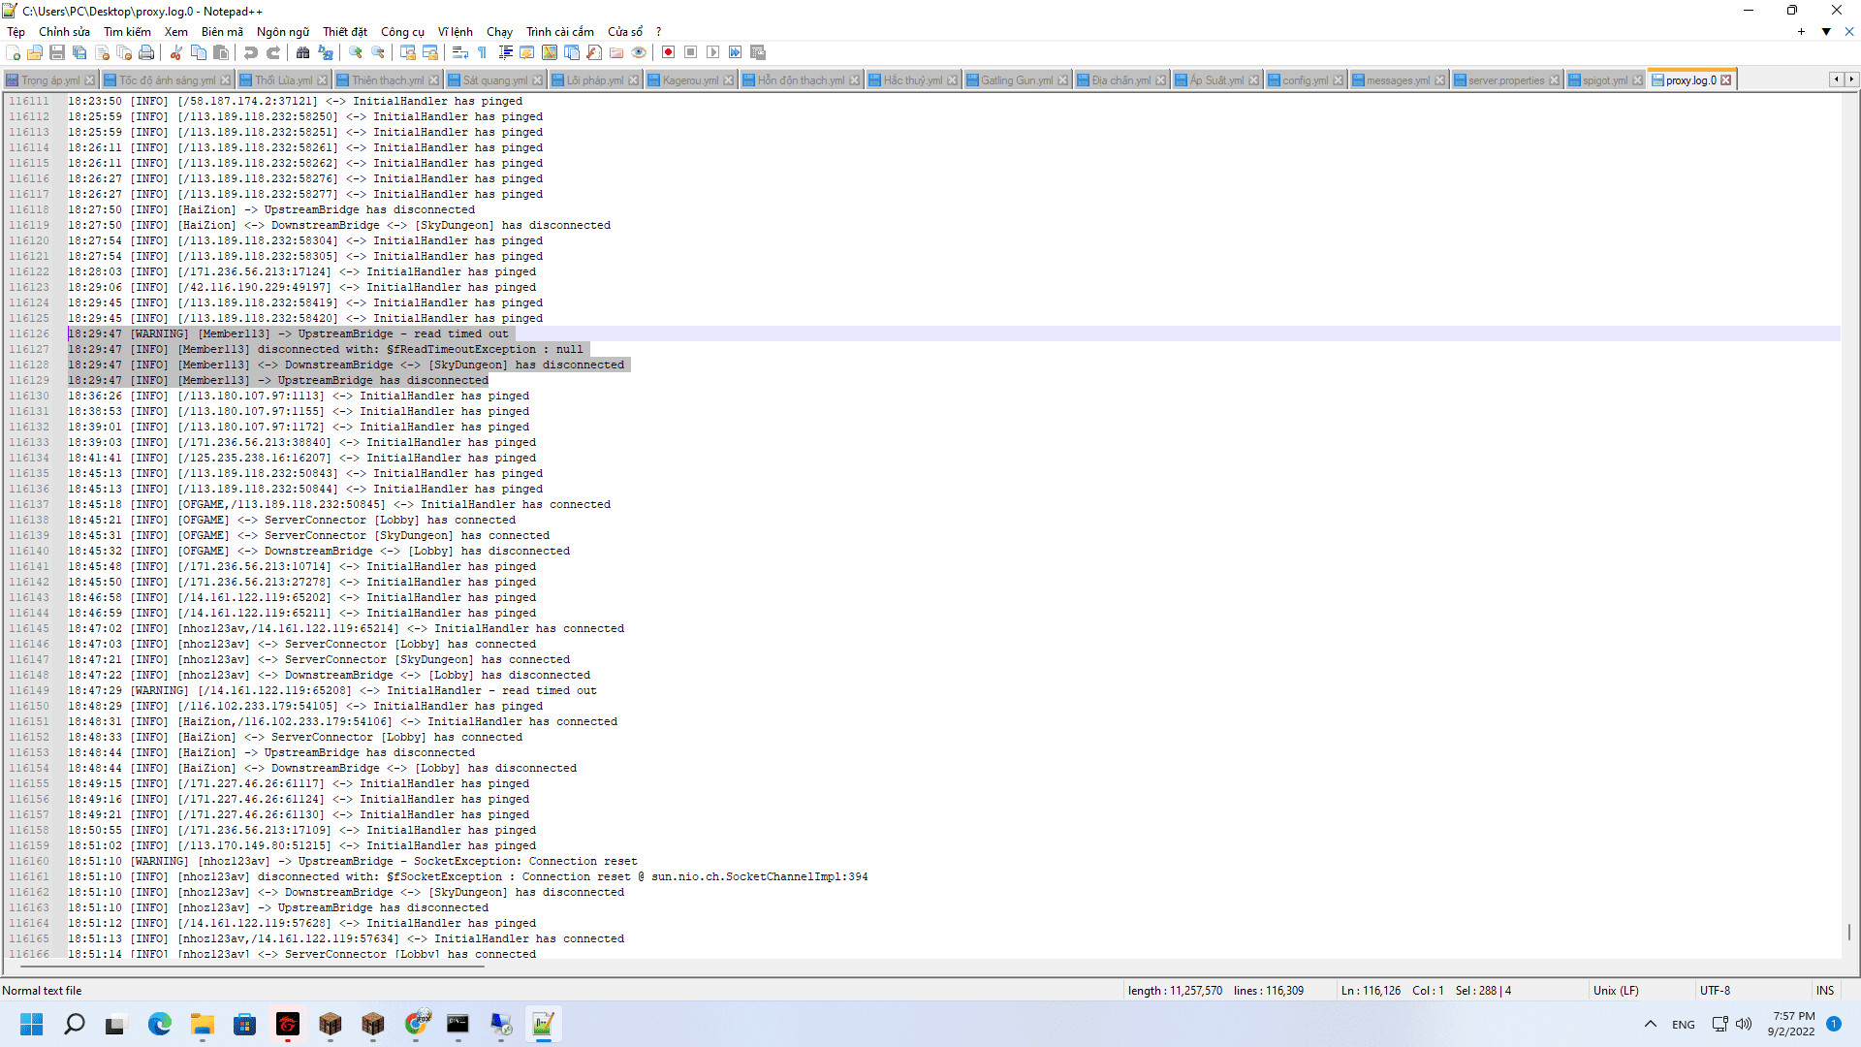Click the New file icon

(x=14, y=52)
